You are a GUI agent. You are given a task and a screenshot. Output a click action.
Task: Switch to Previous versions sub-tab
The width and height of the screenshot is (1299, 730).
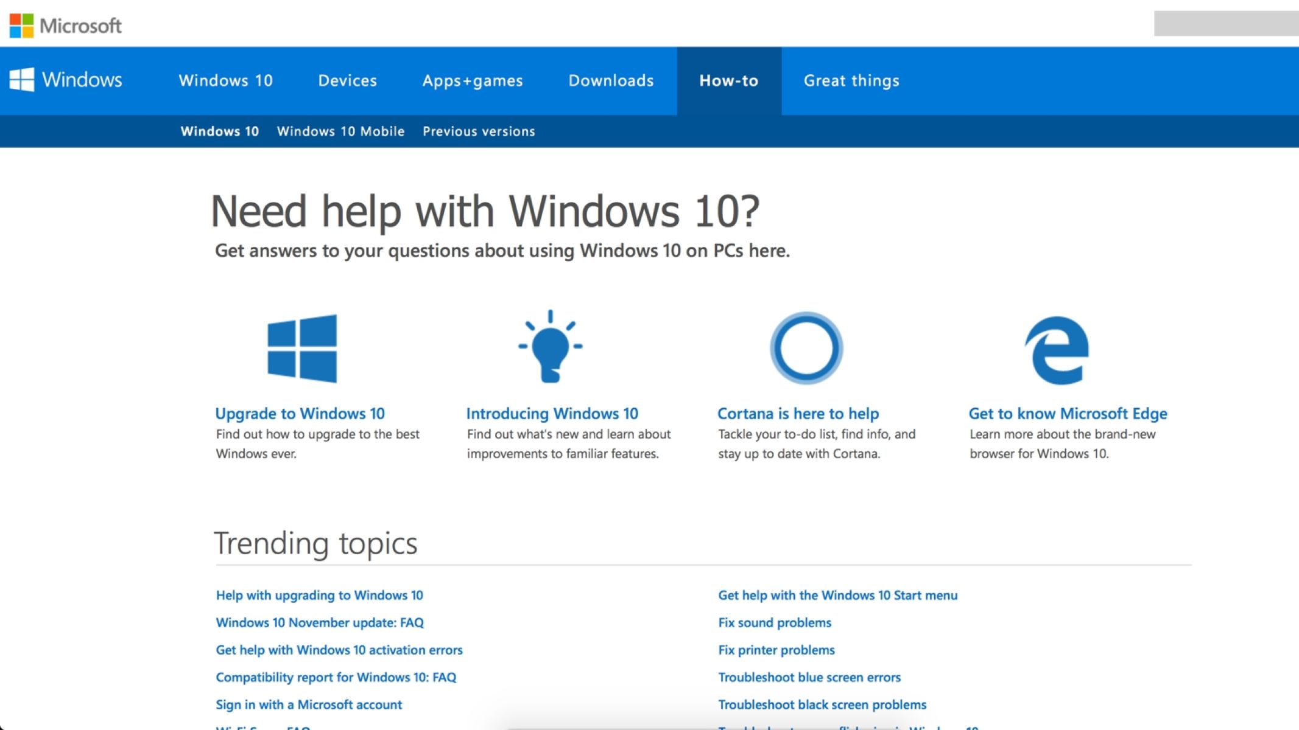(x=479, y=131)
